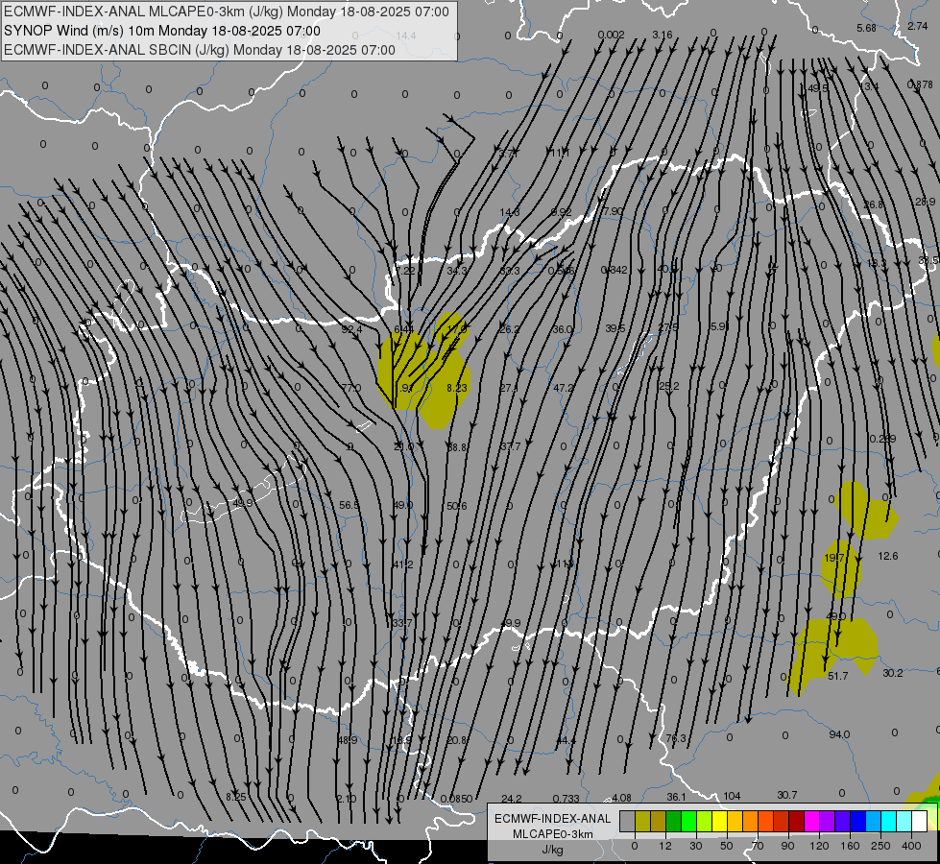Click the pure blue legend swatch near 160

point(857,822)
